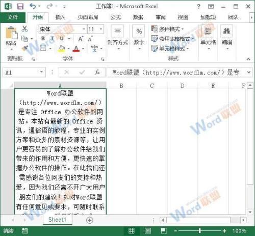Open the 文件 menu

pos(13,17)
